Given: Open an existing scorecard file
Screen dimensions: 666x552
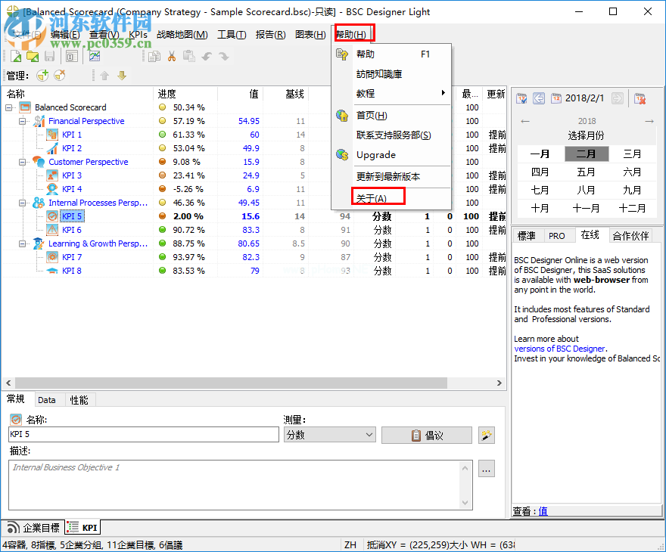Looking at the screenshot, I should (33, 56).
